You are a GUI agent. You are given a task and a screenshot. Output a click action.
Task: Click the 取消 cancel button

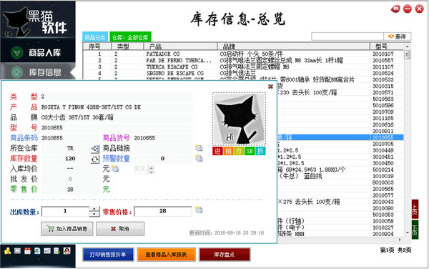[120, 229]
